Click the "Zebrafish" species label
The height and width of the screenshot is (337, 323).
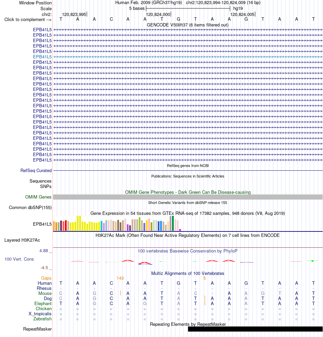(x=42, y=319)
